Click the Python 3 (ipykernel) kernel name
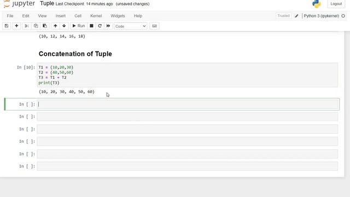350x197 pixels. tap(321, 16)
